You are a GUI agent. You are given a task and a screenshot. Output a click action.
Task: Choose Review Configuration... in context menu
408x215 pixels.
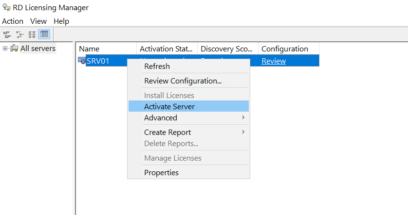tap(188, 81)
